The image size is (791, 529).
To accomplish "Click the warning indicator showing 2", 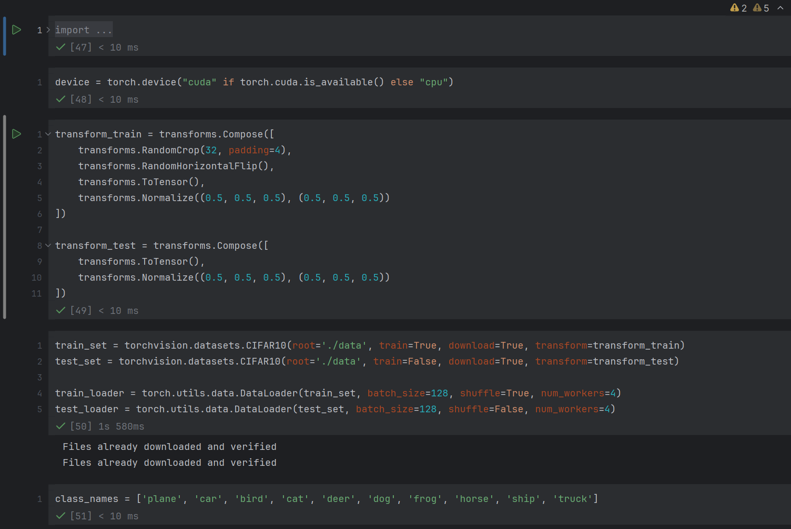I will pos(738,8).
